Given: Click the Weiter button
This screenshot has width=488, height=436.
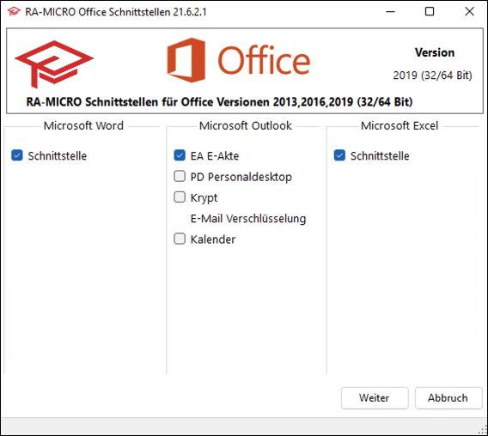Looking at the screenshot, I should tap(375, 397).
